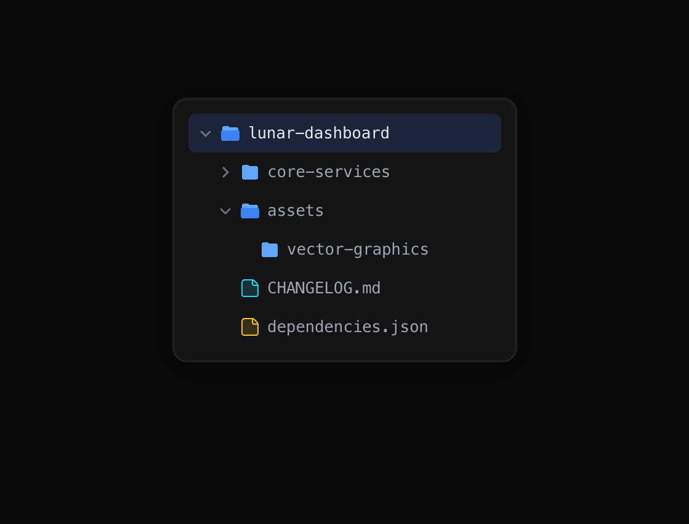Click the right-facing chevron beside core-services
Viewport: 689px width, 524px height.
tap(225, 172)
